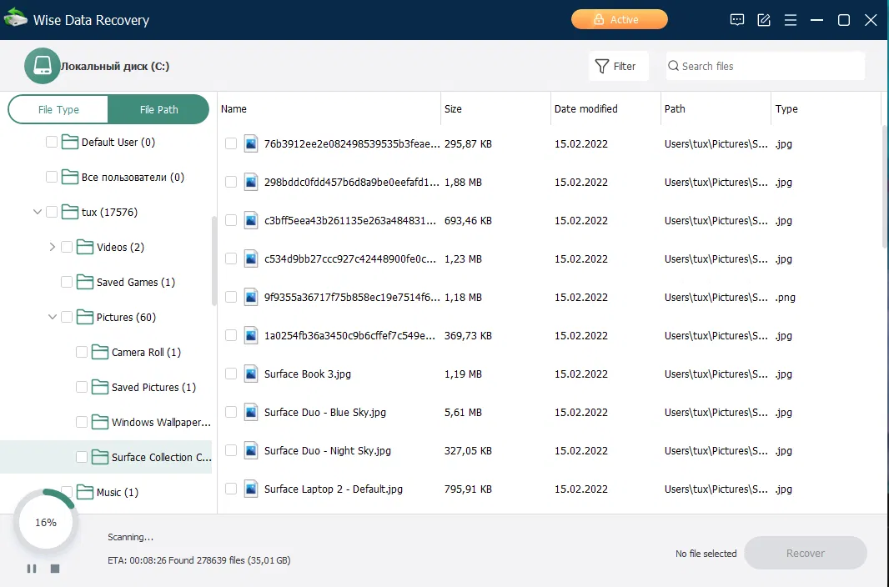Check the Saved Games folder checkbox
The height and width of the screenshot is (587, 889).
click(67, 282)
